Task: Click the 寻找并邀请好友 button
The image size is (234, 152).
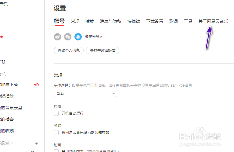Action: 103,50
